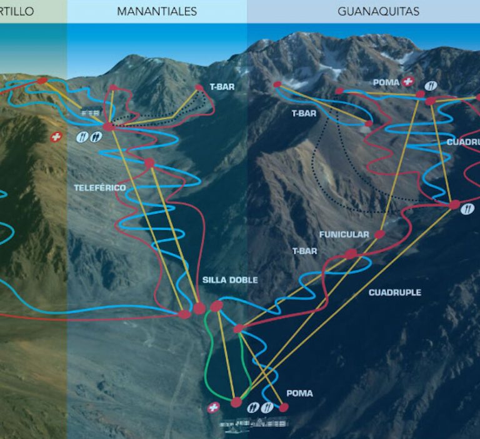The width and height of the screenshot is (480, 439).
Task: Click the restaurant icon right of the top POMA label
Action: coord(431,86)
